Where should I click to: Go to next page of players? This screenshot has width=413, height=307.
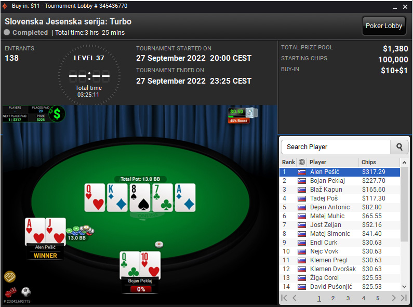click(x=394, y=298)
